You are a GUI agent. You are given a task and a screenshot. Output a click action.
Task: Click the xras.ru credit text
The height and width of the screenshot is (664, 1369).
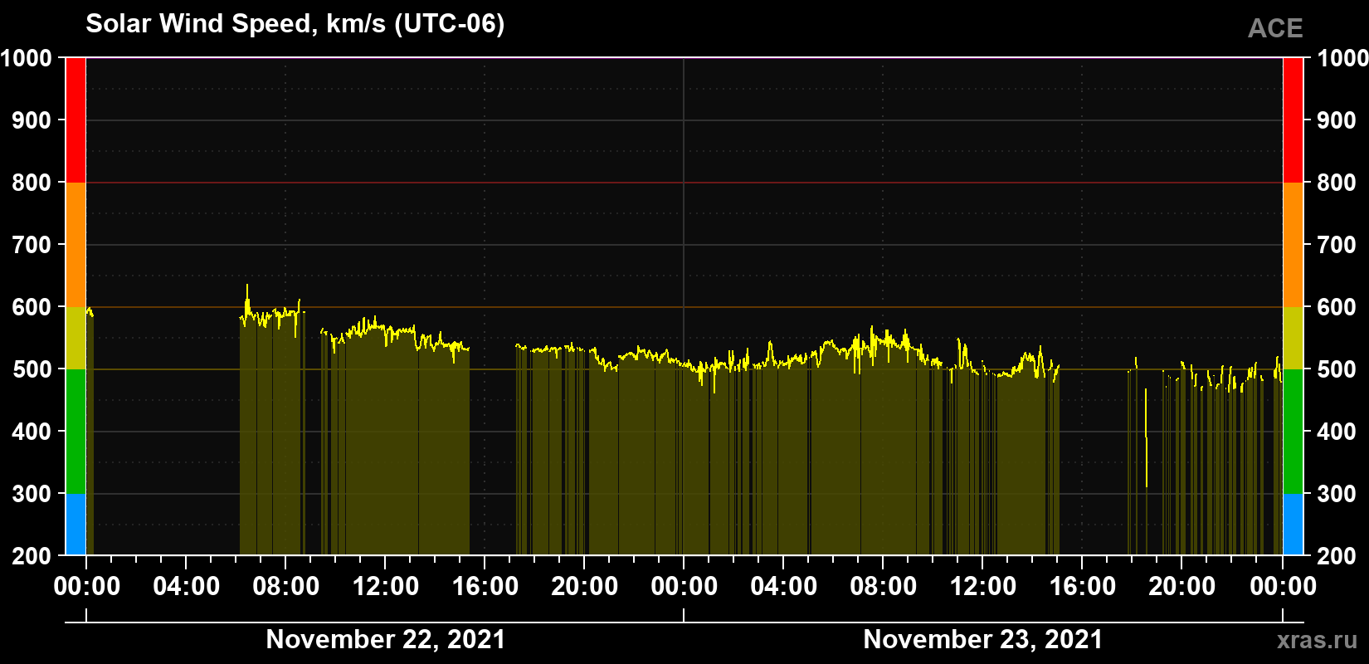(1317, 640)
